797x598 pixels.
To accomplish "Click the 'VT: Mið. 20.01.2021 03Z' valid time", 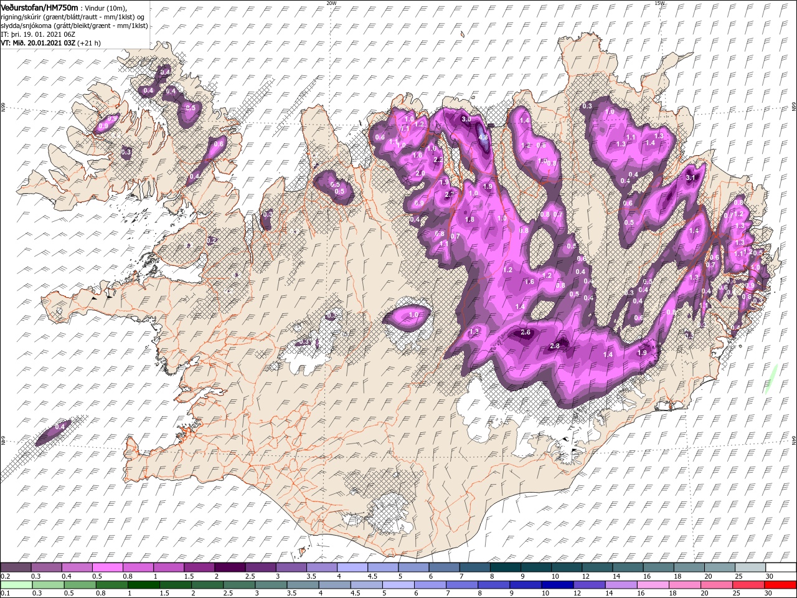I will coord(37,43).
